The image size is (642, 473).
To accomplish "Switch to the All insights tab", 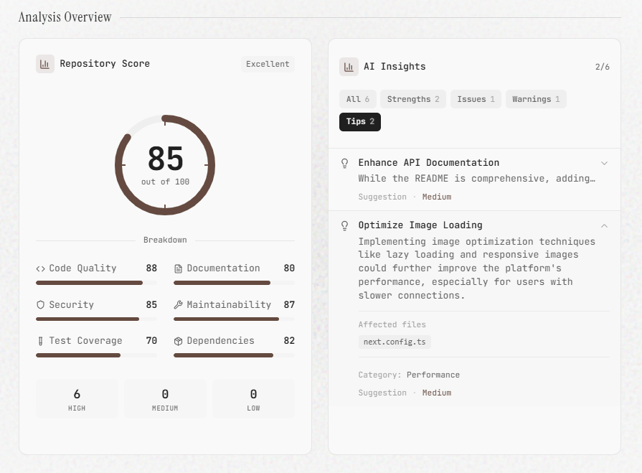I will tap(357, 99).
